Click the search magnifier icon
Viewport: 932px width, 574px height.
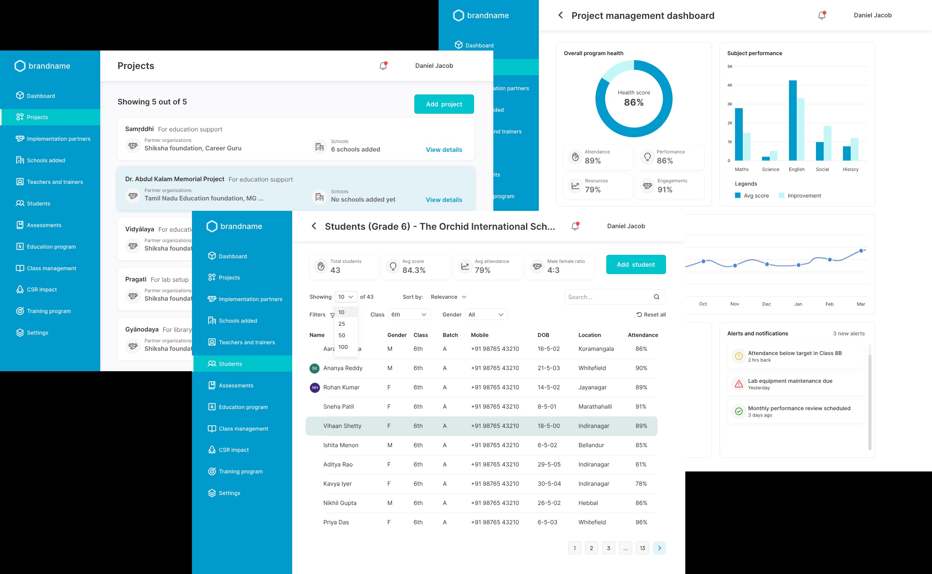[x=656, y=297]
